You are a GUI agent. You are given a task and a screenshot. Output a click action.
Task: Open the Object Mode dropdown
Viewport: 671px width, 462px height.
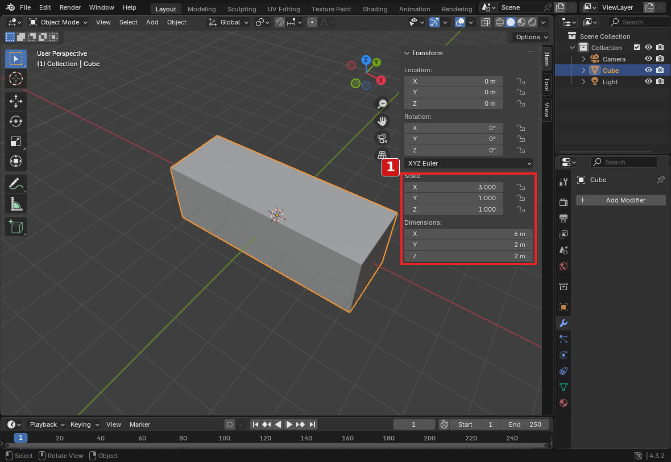[58, 22]
